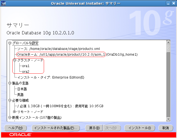Screen dimensions: 177x138
Task: Click the summary list scroll-down arrow
Action: pyautogui.click(x=168, y=119)
